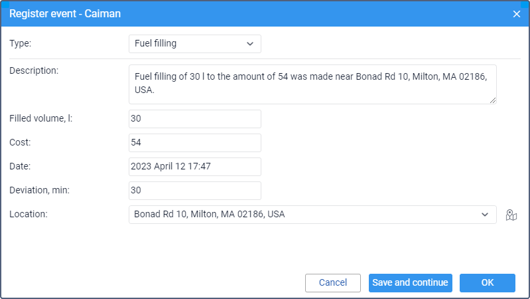
Task: Expand the Type dropdown chevron
Action: click(x=250, y=44)
